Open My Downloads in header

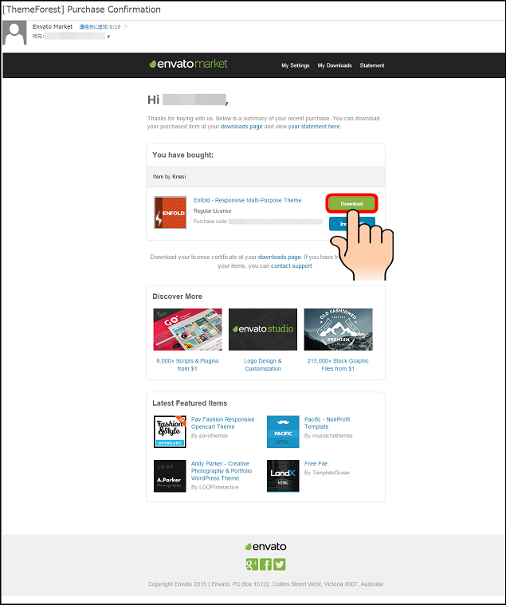pos(335,65)
